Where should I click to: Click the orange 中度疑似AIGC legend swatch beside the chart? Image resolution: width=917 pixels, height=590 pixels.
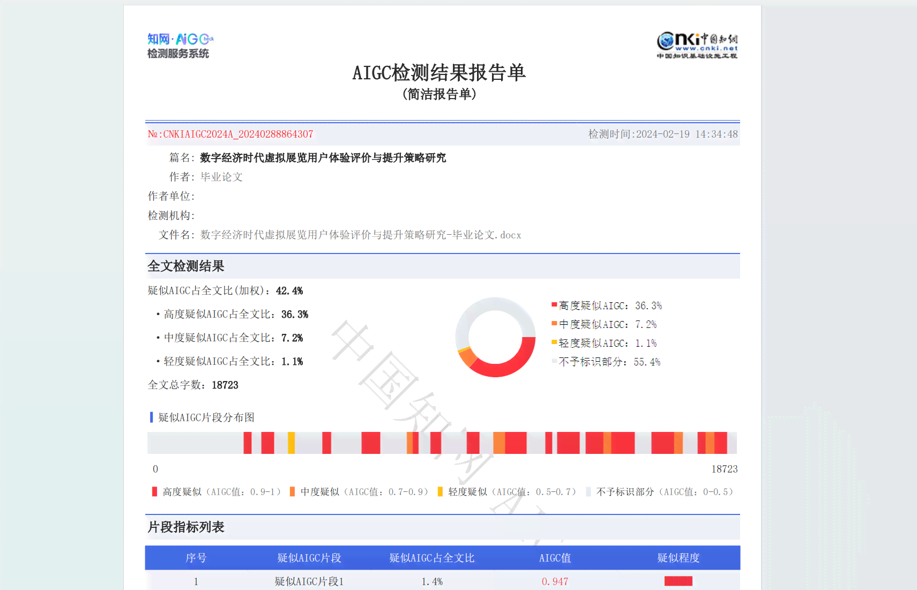[554, 323]
